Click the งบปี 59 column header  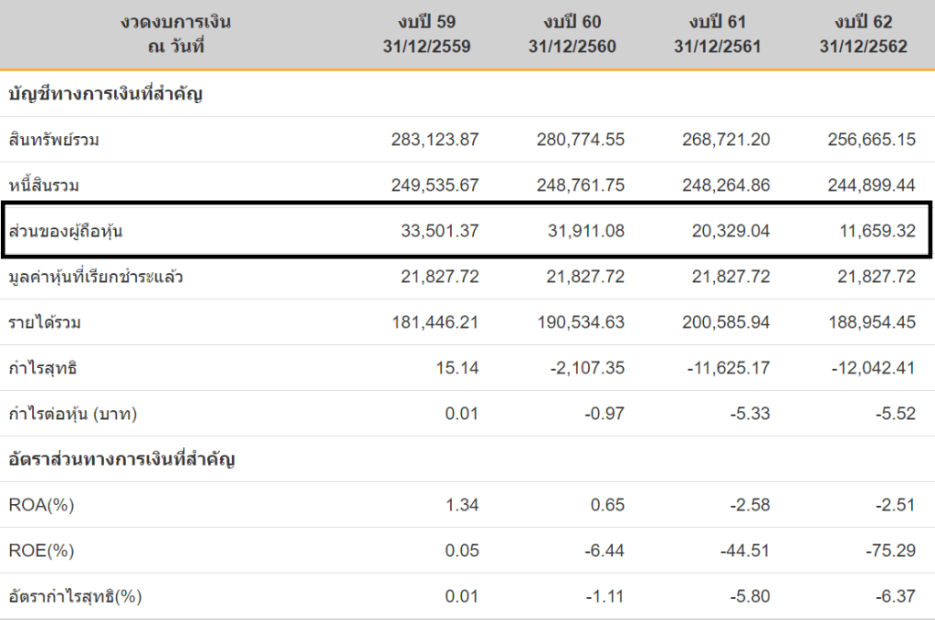point(427,34)
